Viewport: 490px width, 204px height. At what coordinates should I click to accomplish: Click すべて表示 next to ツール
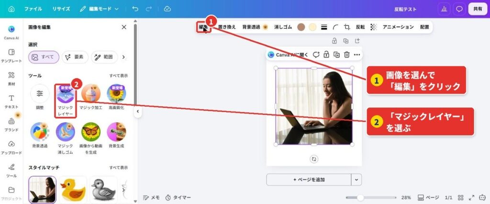pyautogui.click(x=119, y=76)
